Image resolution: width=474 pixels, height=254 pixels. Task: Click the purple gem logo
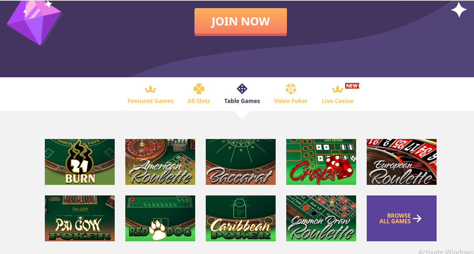[x=34, y=22]
